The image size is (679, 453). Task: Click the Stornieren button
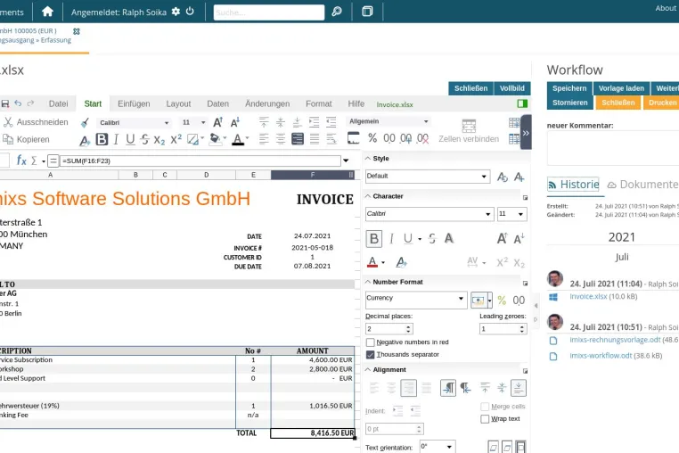tap(570, 103)
